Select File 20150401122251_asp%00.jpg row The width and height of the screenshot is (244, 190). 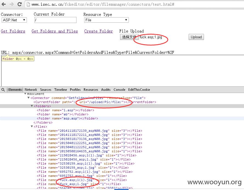point(89,143)
